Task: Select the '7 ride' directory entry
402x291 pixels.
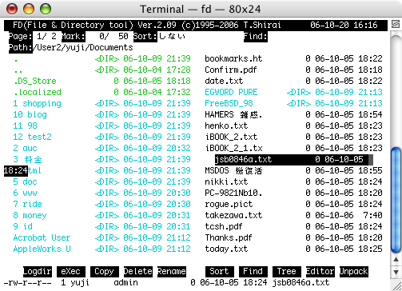Action: 102,204
